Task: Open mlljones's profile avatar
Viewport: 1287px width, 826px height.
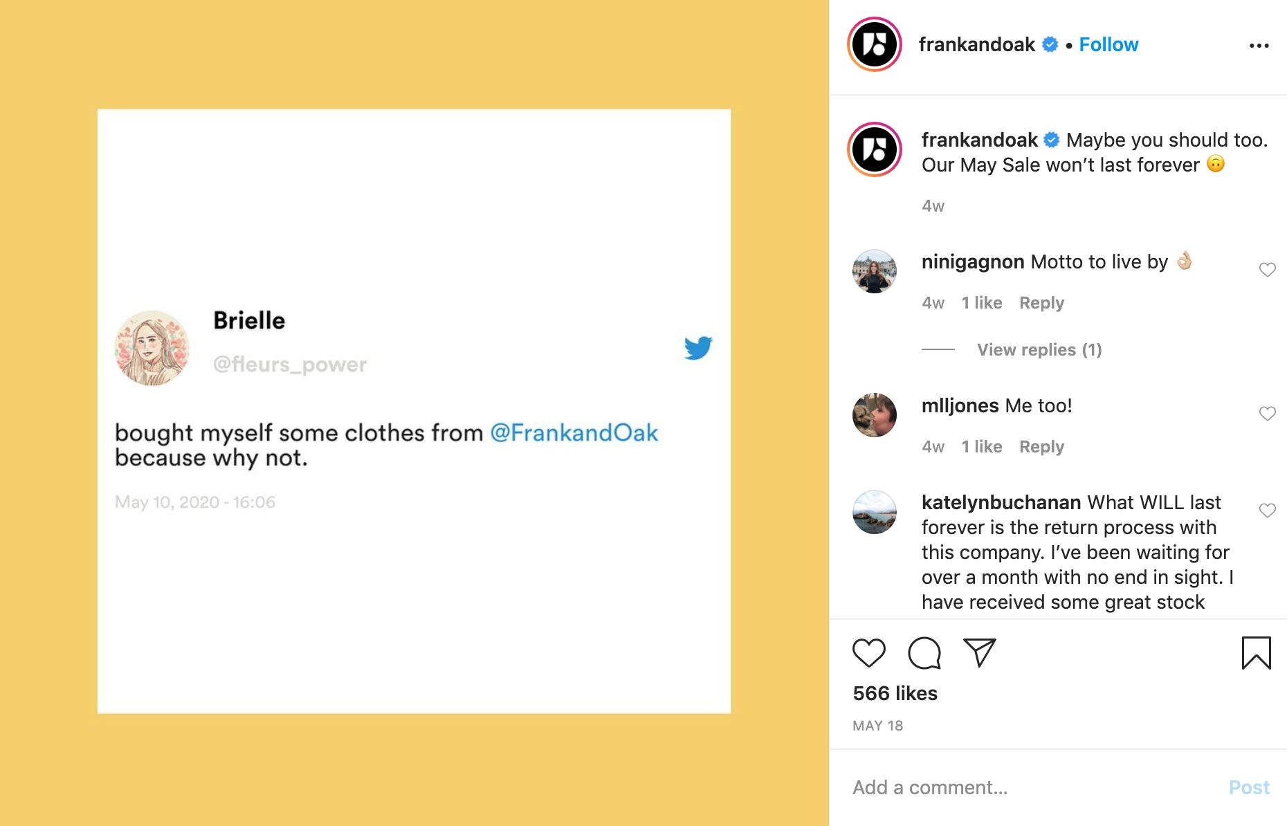Action: tap(875, 415)
